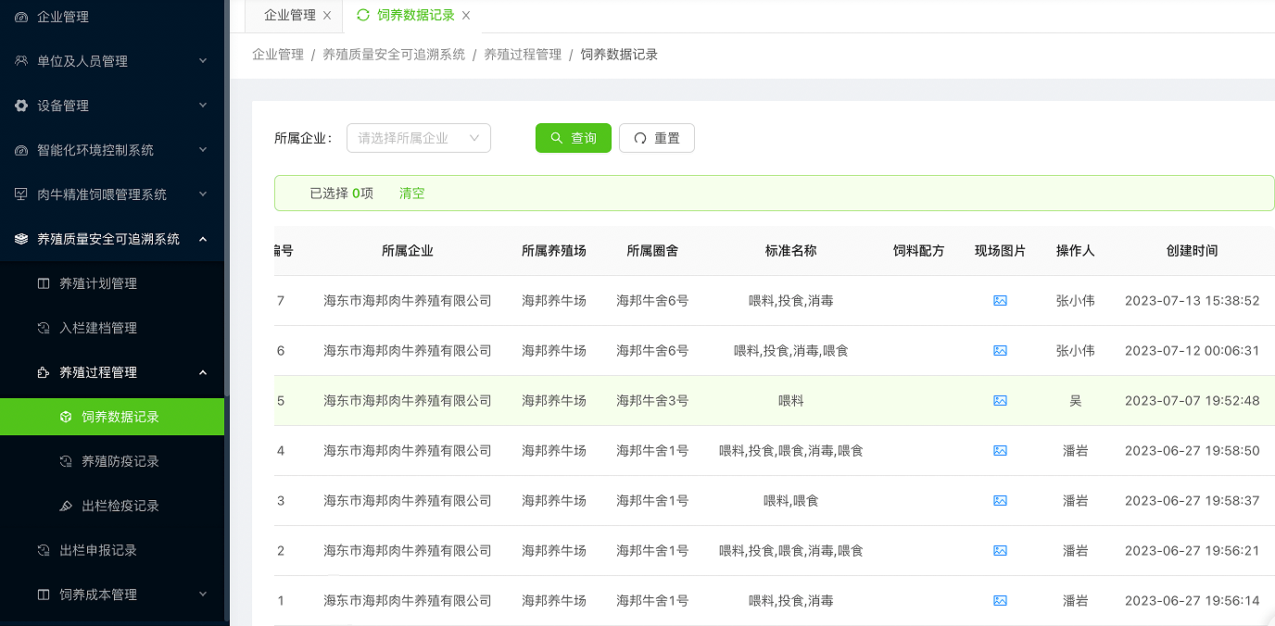Expand 单位及人员管理 sidebar menu
Viewport: 1275px width, 626px height.
[x=111, y=61]
